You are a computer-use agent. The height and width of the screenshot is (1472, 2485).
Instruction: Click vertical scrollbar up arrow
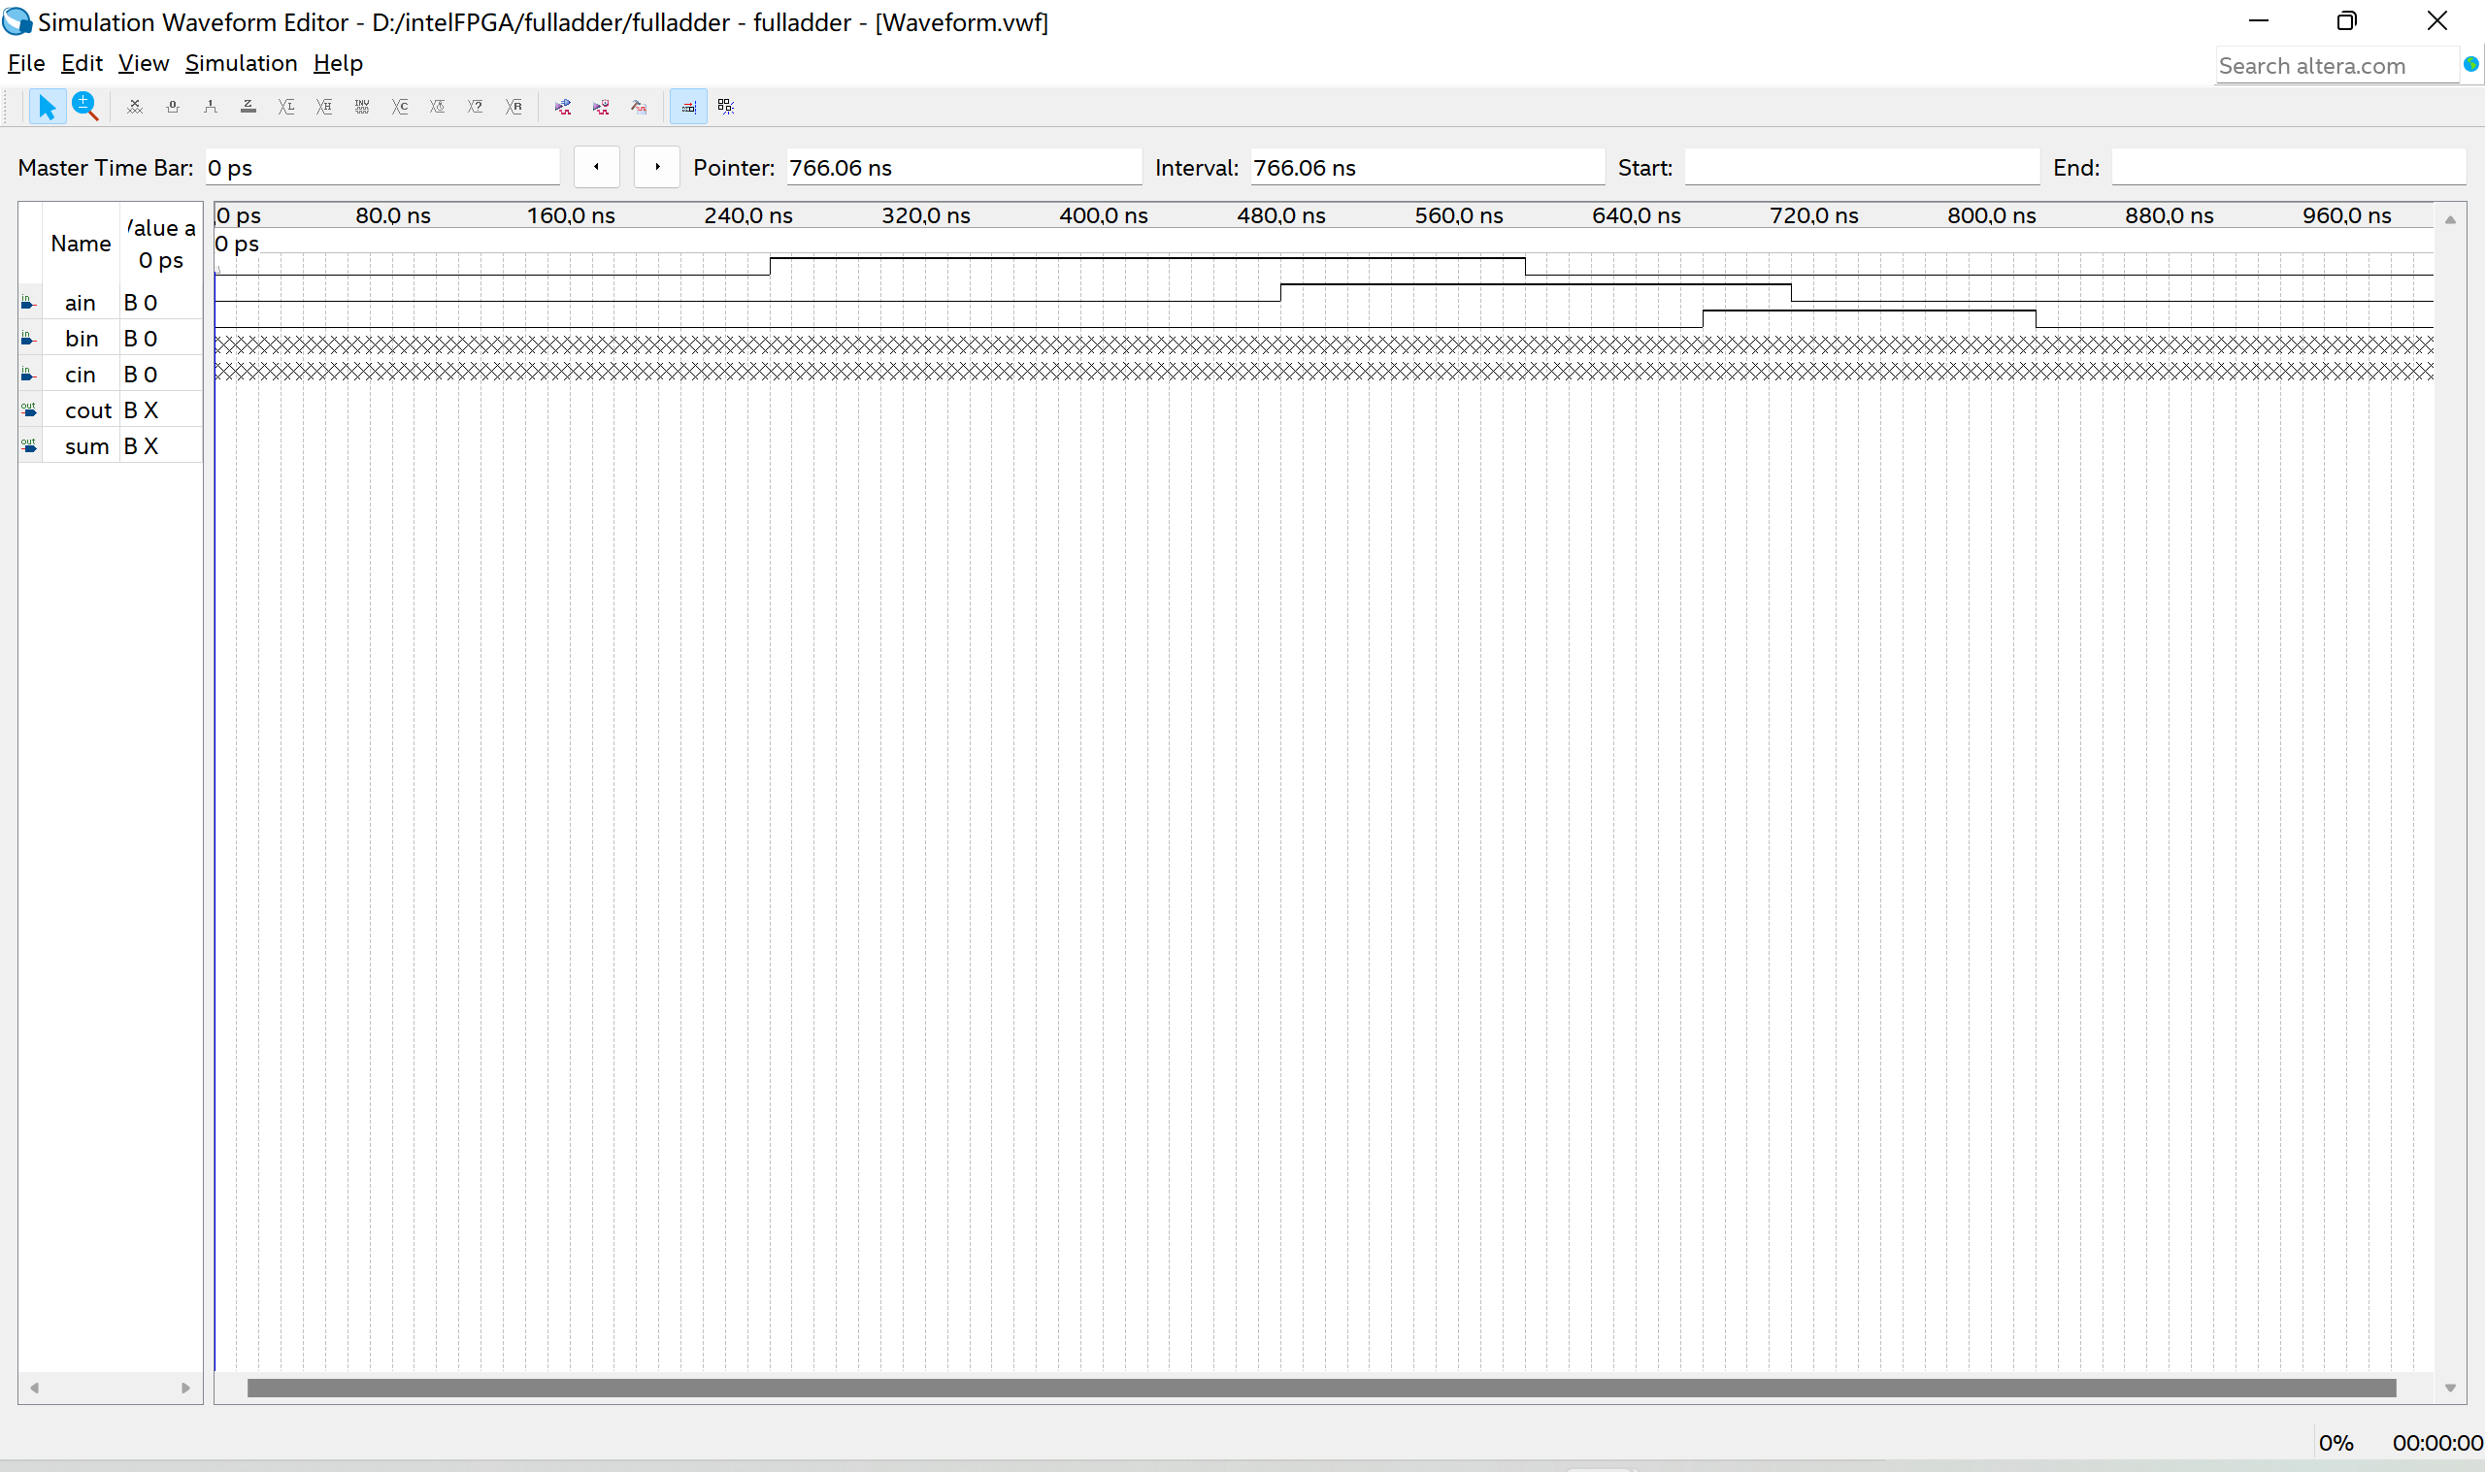click(x=2450, y=219)
